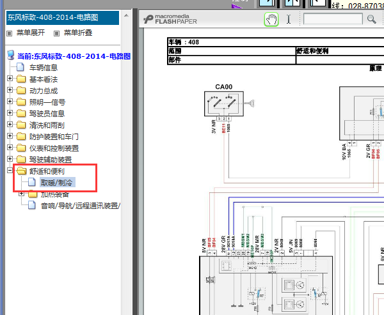This screenshot has width=384, height=315.
Task: Expand the 清洗和雨刮 folder node
Action: [x=10, y=124]
